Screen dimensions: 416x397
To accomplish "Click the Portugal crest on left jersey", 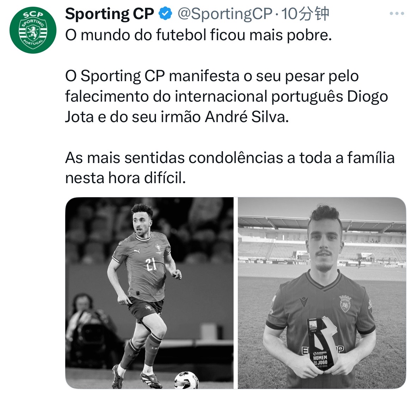I will point(159,248).
